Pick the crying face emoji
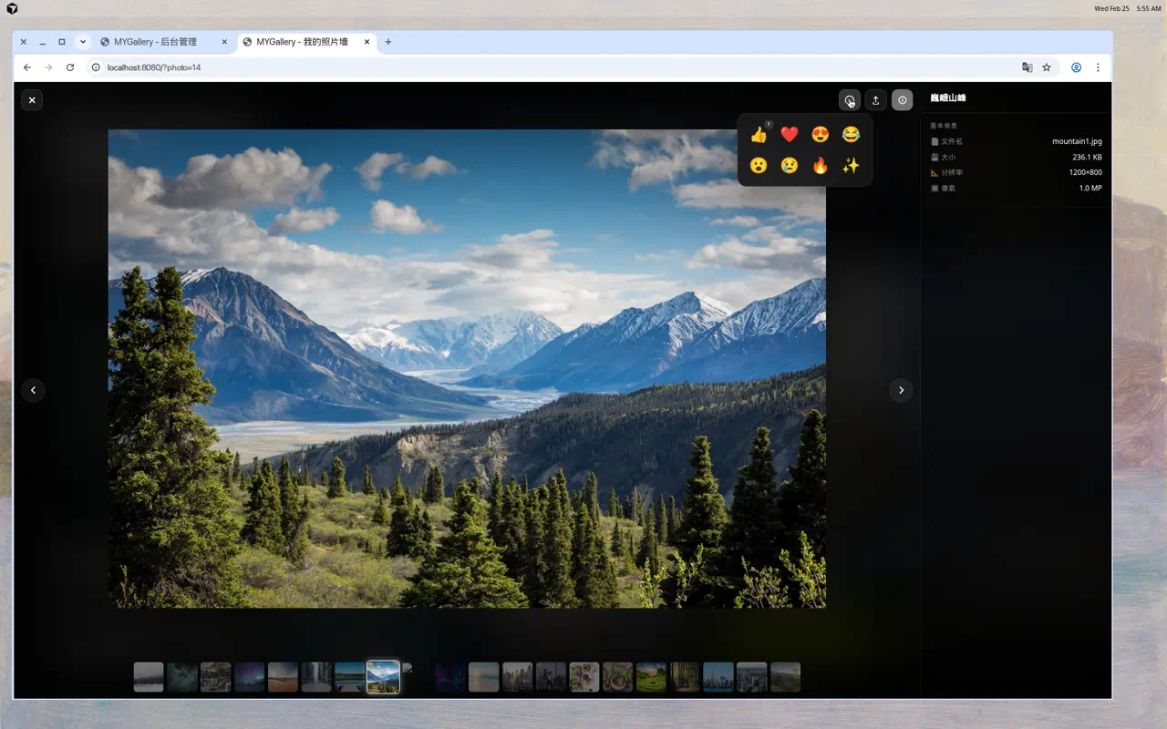This screenshot has width=1167, height=729. click(790, 166)
